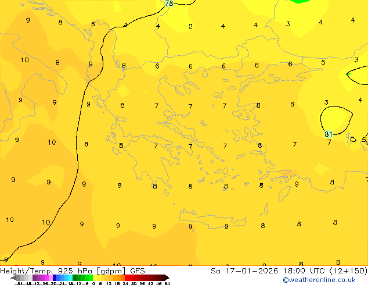
Task: Pick the cyan swatch in the legend
Action: click(x=70, y=277)
